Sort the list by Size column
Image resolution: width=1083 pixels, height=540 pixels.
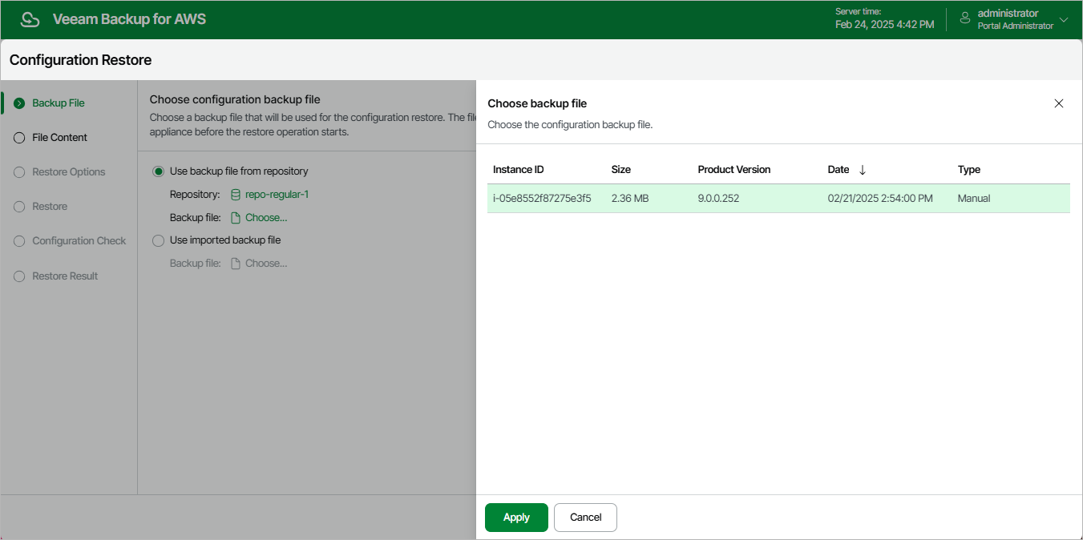coord(620,170)
